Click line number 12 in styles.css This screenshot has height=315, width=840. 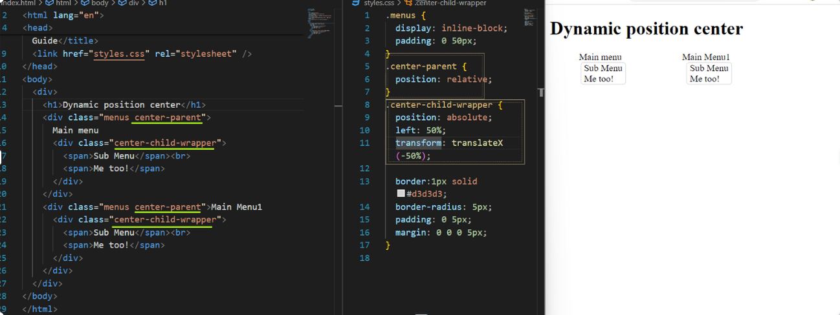tap(366, 168)
